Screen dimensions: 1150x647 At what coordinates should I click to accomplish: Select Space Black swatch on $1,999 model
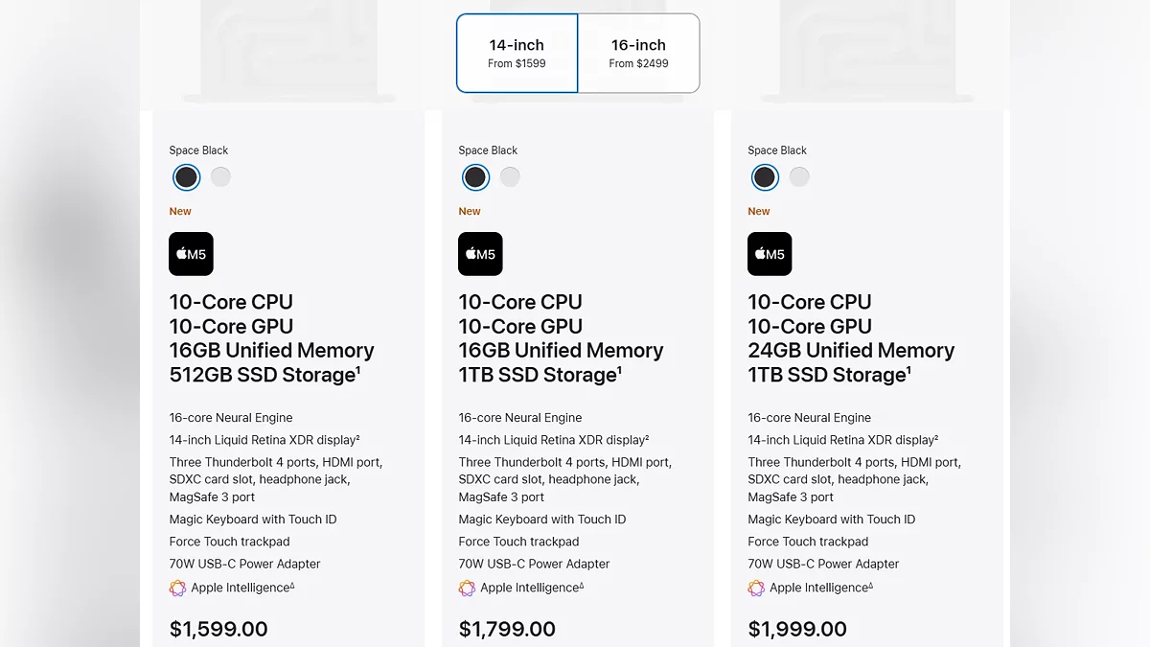coord(765,177)
